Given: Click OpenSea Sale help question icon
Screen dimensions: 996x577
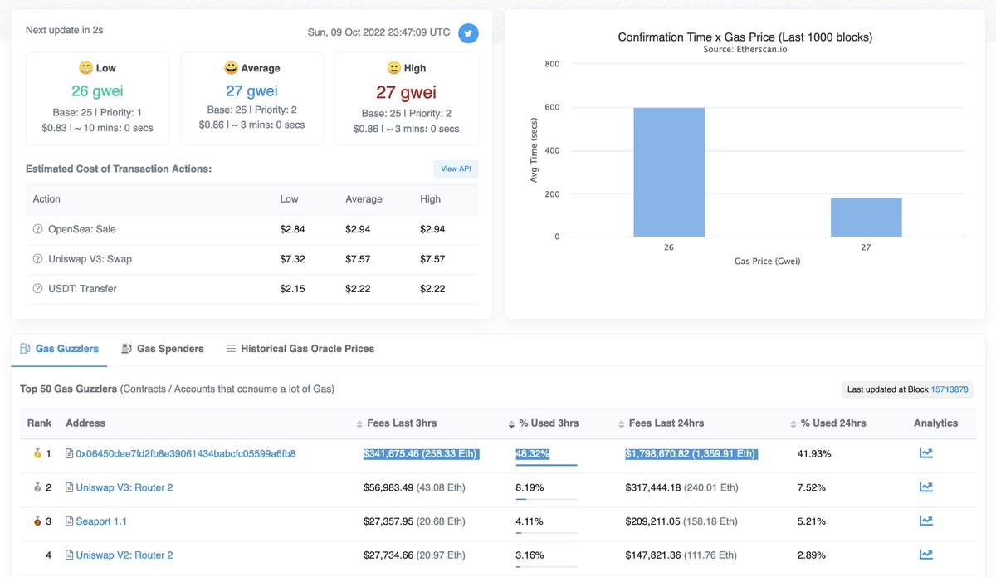Looking at the screenshot, I should click(x=37, y=229).
